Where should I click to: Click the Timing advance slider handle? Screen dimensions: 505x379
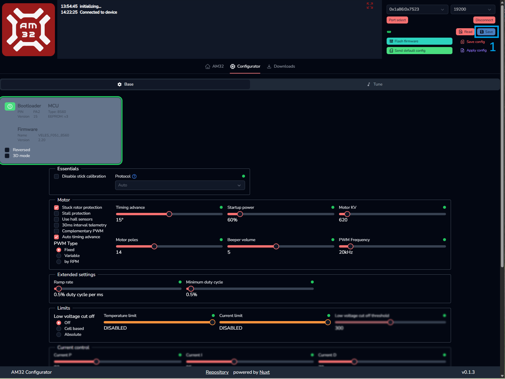click(x=169, y=214)
